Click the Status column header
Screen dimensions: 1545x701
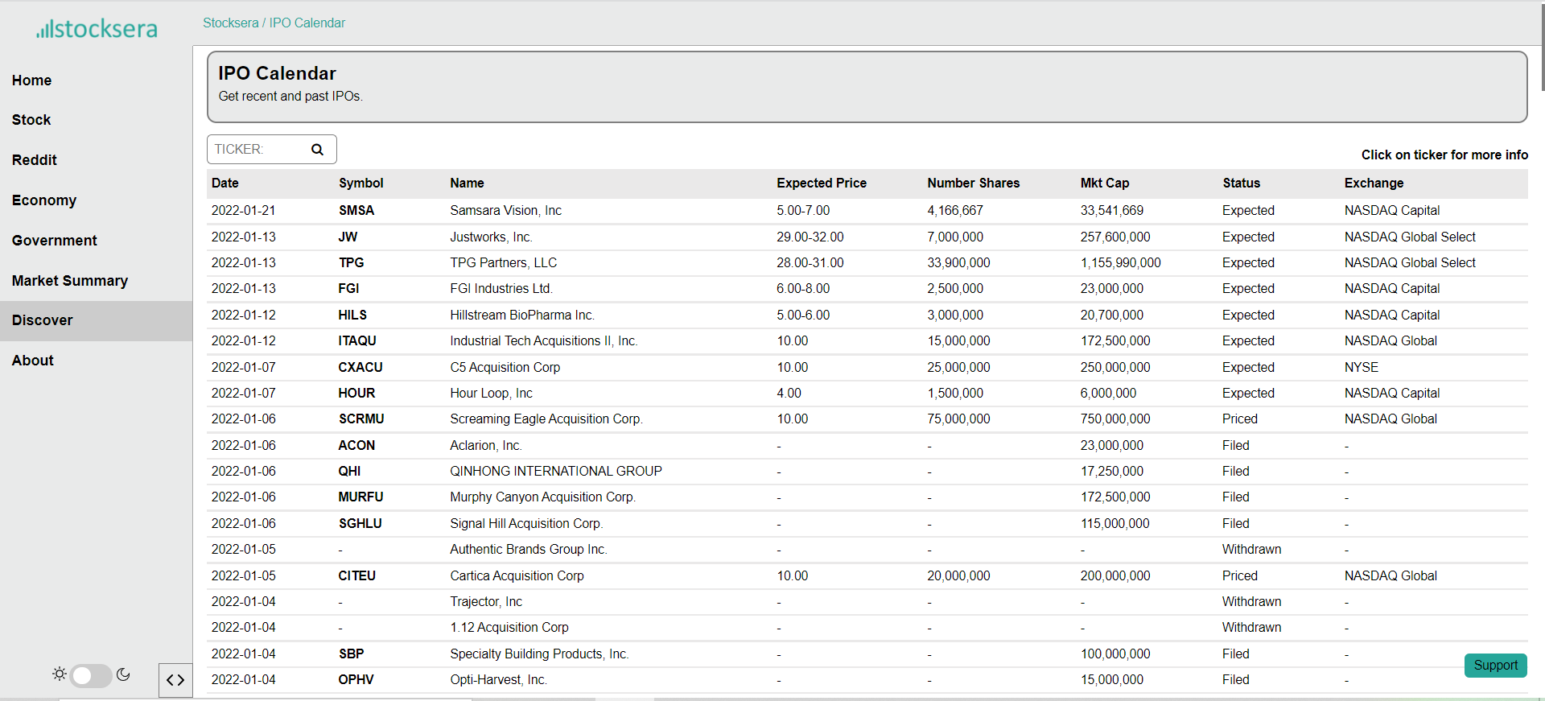click(x=1242, y=183)
